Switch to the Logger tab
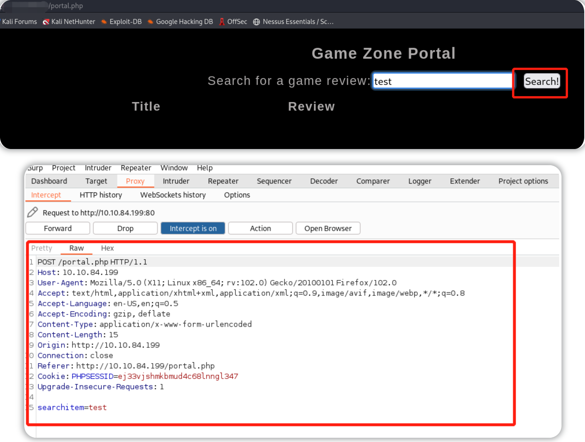Viewport: 585px width, 442px height. 420,181
